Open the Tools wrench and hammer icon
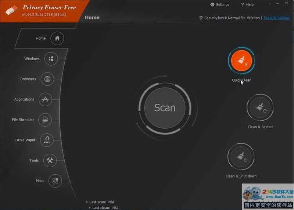Viewport: 294px width, 210px height. (x=50, y=160)
